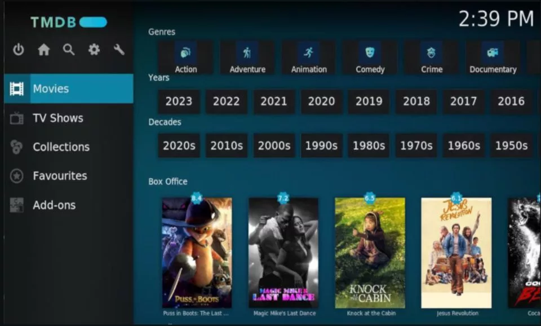Click the 6.1 rating badge
The height and width of the screenshot is (326, 541).
456,198
